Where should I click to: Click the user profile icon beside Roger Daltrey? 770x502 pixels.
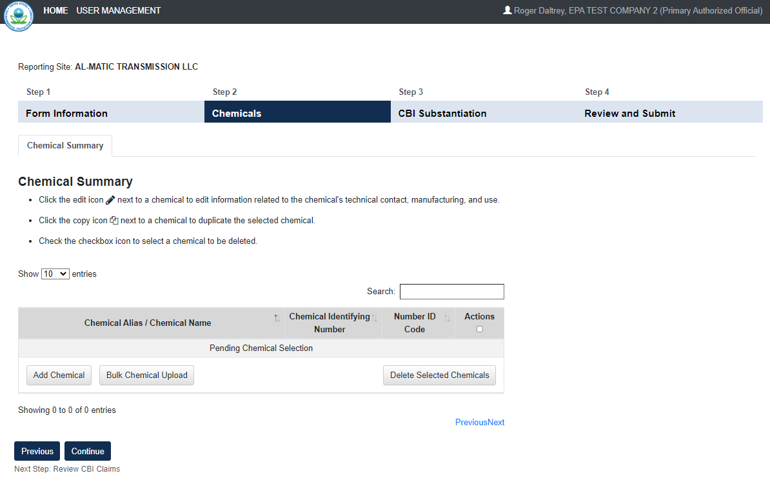508,10
